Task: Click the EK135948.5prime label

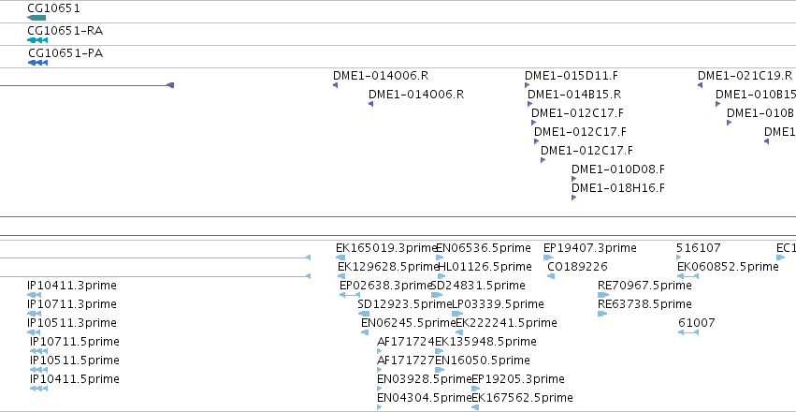Action: point(485,342)
